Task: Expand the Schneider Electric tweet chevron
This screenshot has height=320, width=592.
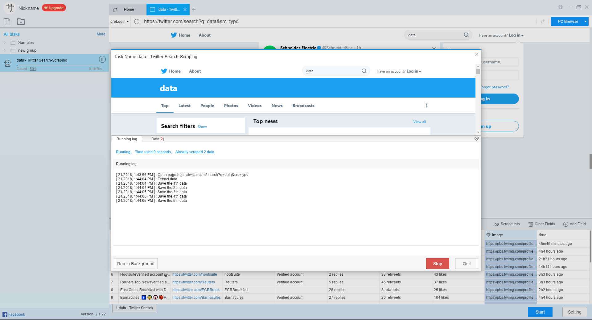Action: click(434, 48)
